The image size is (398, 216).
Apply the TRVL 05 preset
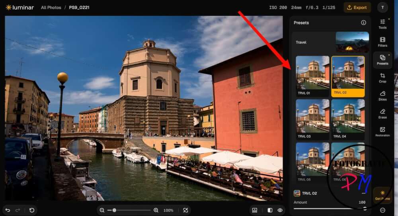(312, 162)
